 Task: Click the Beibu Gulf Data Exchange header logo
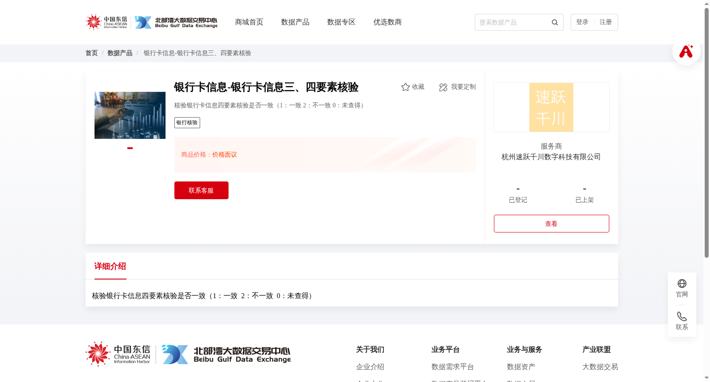click(176, 22)
